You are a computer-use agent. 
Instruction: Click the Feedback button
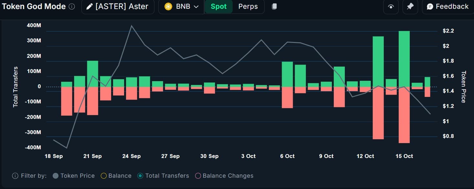click(448, 6)
